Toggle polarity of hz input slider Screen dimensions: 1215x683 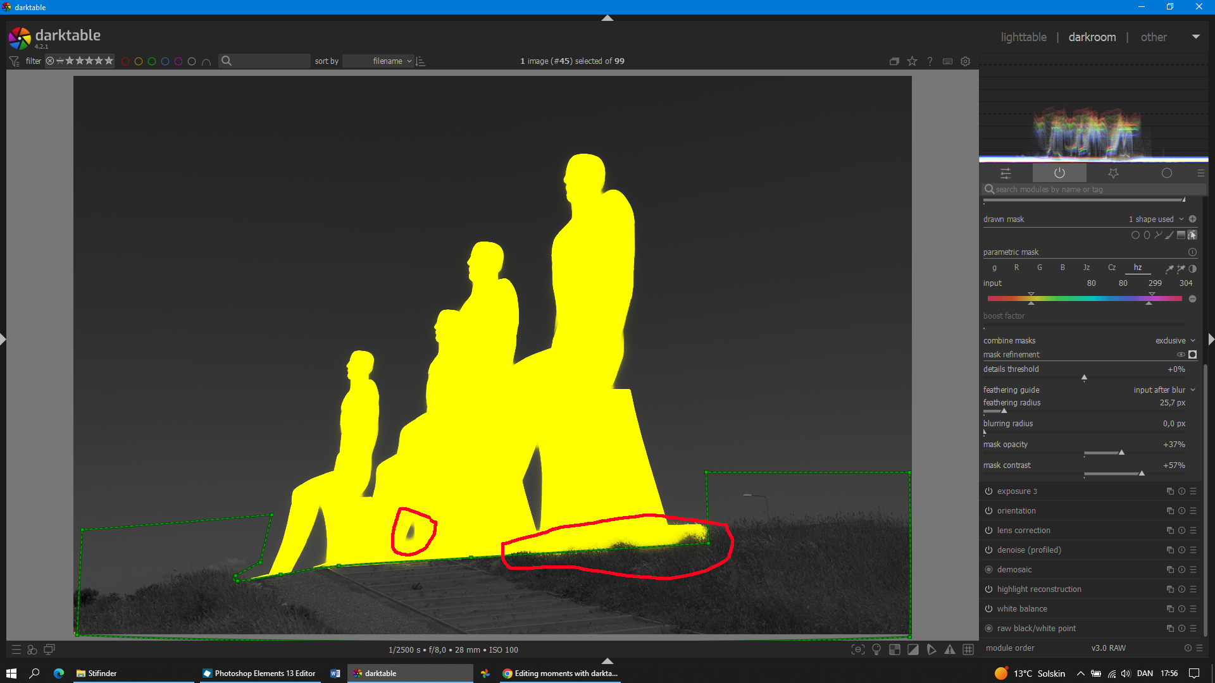(1192, 298)
